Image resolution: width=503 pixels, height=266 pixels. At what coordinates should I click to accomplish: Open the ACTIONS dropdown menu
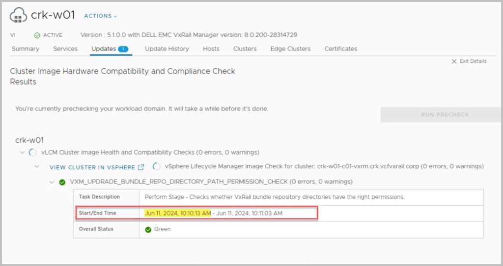(100, 16)
